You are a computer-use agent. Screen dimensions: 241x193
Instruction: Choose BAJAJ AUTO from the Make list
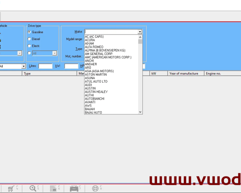click(111, 113)
